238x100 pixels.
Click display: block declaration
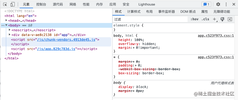133,87
